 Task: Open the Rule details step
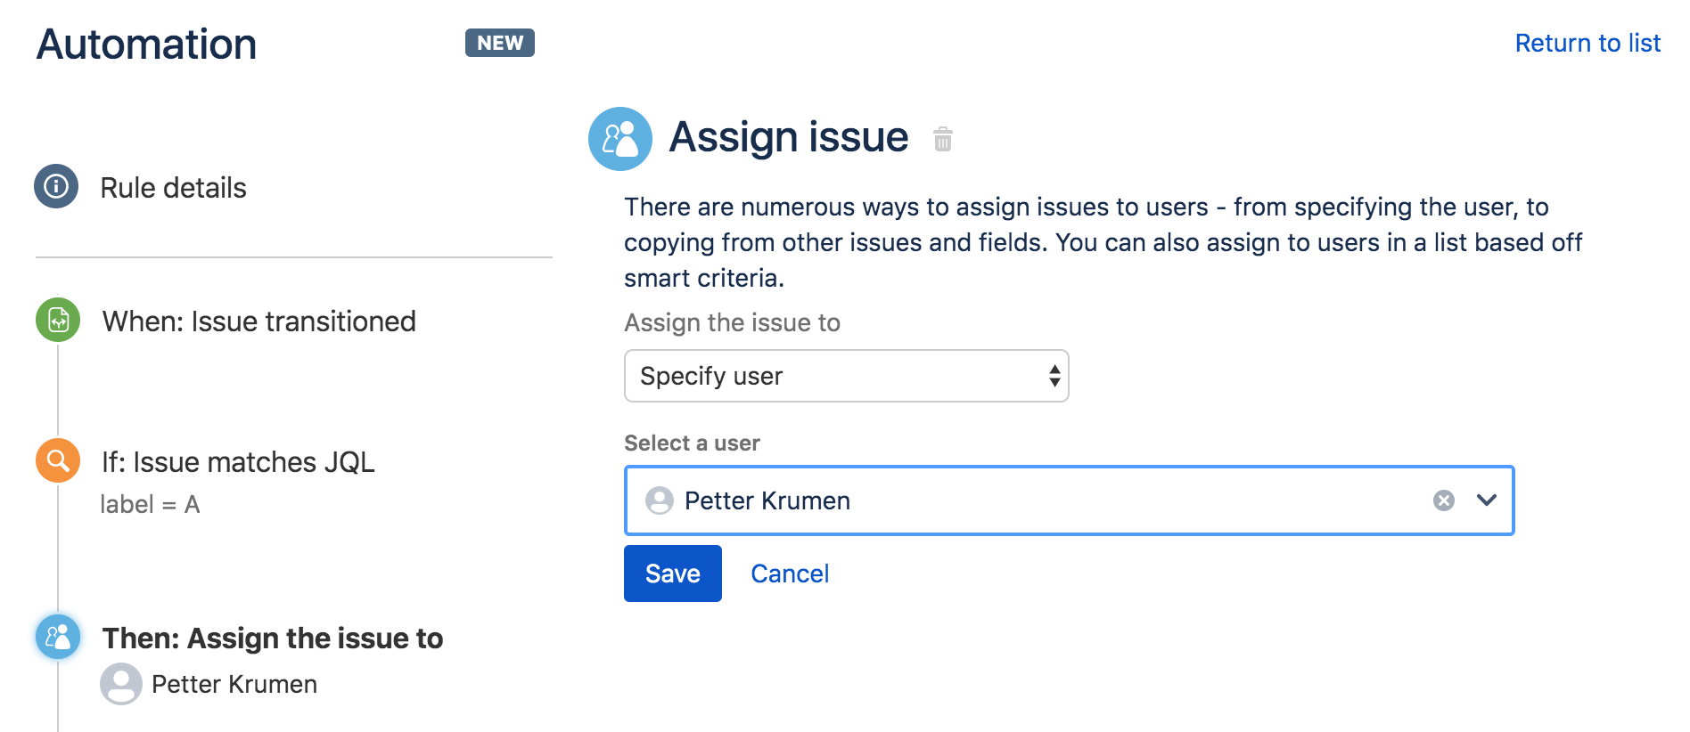(x=174, y=187)
